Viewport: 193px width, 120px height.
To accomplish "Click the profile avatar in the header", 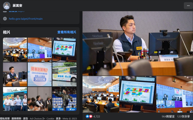I will click(6, 6).
